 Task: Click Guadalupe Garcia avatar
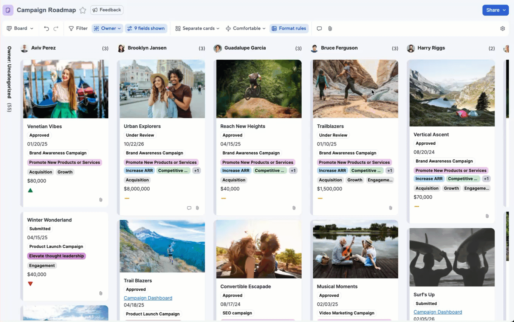coord(218,48)
